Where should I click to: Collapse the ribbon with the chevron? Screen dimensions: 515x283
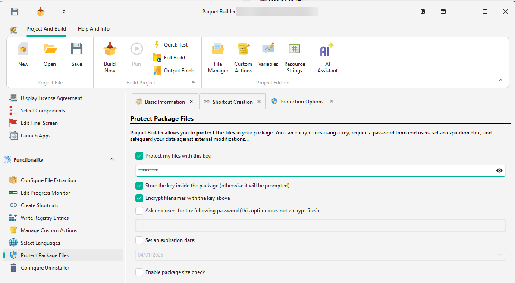(x=500, y=80)
